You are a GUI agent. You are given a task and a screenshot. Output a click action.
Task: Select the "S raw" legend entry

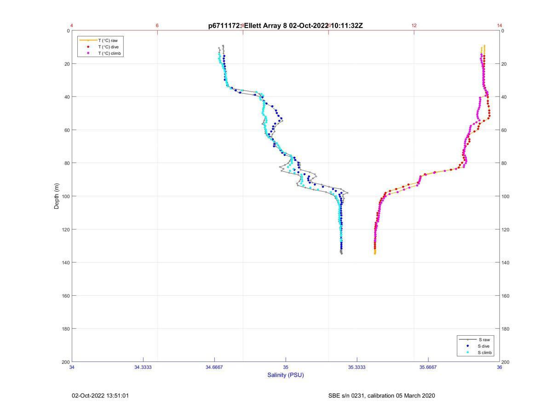click(x=474, y=339)
